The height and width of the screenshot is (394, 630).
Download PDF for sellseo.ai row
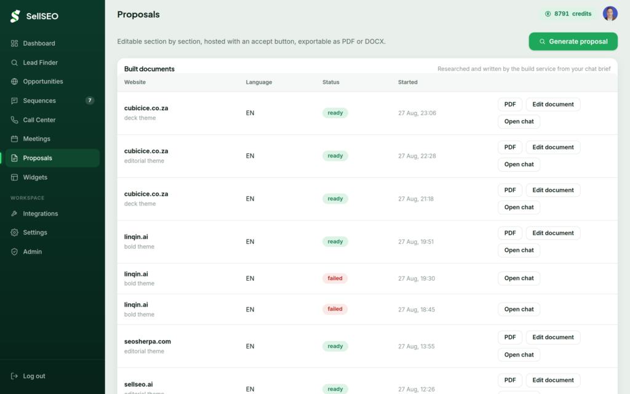510,380
